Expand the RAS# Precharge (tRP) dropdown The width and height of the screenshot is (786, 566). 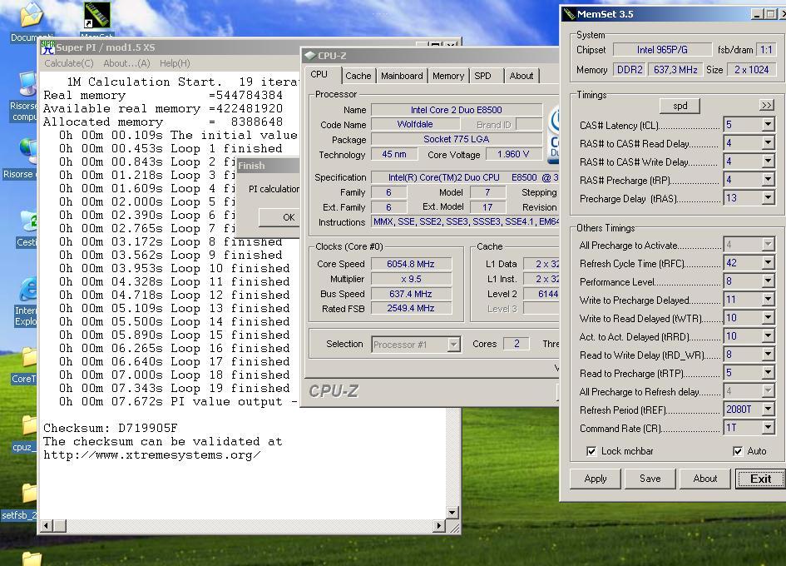point(768,180)
